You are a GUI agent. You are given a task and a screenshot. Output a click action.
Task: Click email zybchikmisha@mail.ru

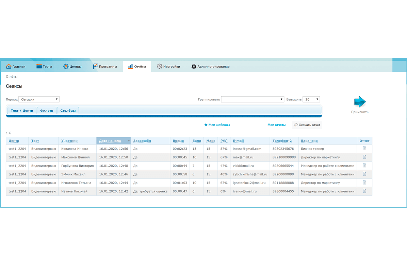(250, 174)
